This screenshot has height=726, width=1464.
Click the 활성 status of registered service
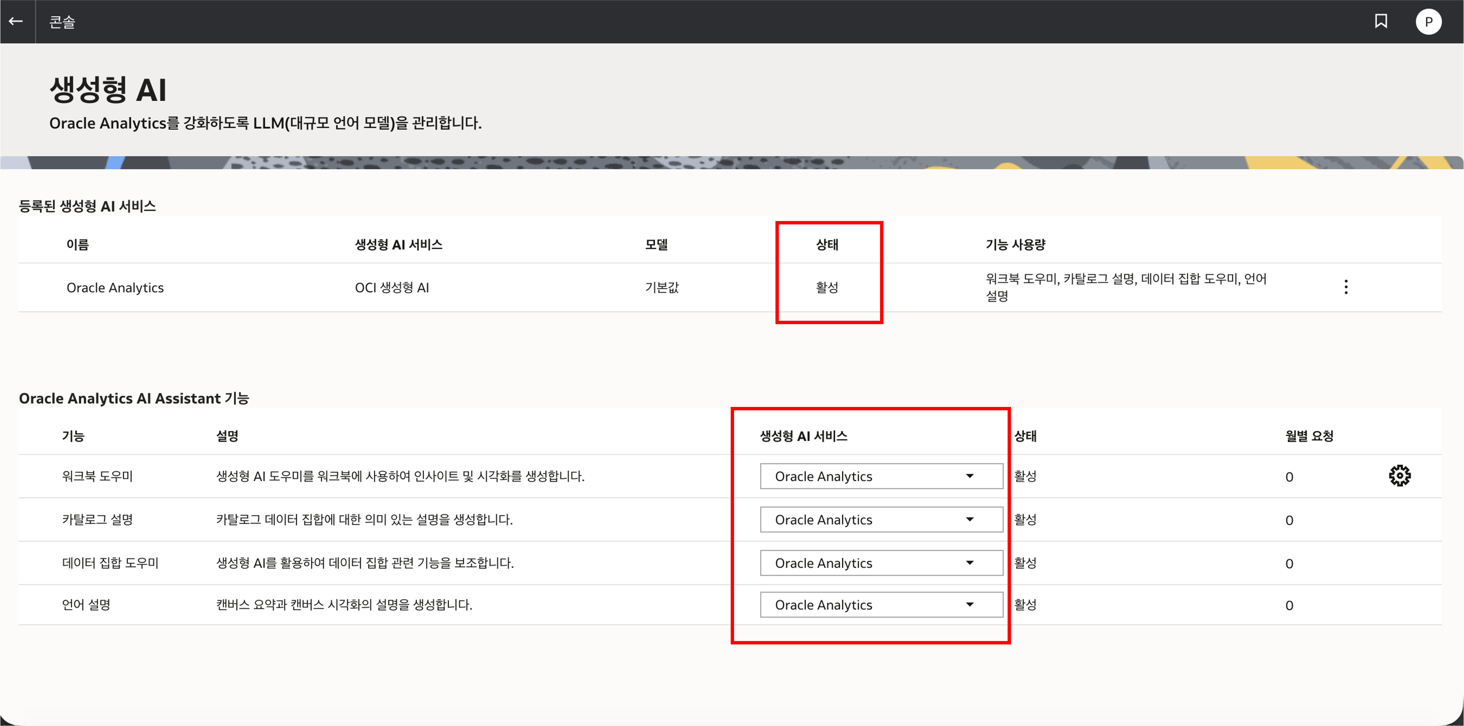click(827, 288)
